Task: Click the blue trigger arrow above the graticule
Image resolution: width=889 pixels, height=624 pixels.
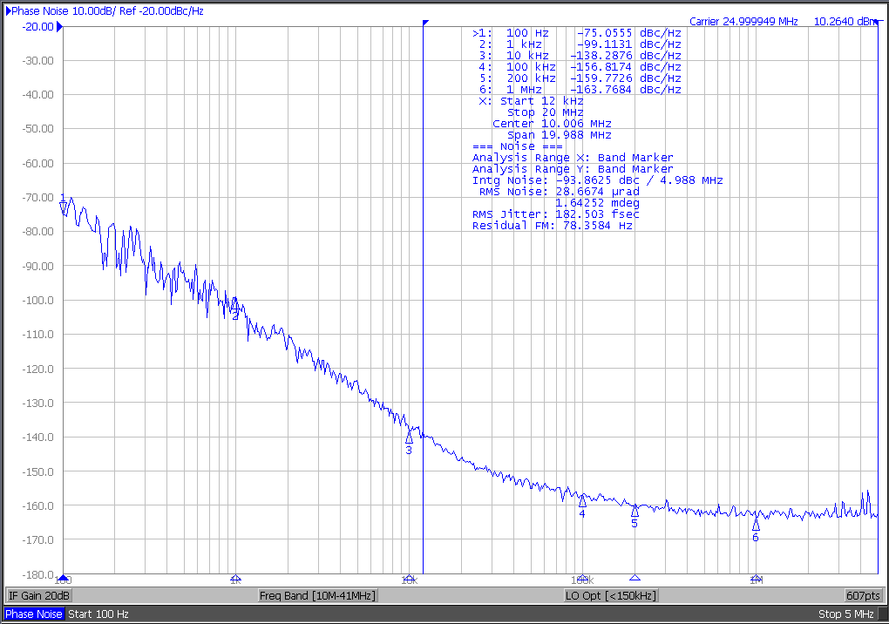Action: pyautogui.click(x=424, y=21)
